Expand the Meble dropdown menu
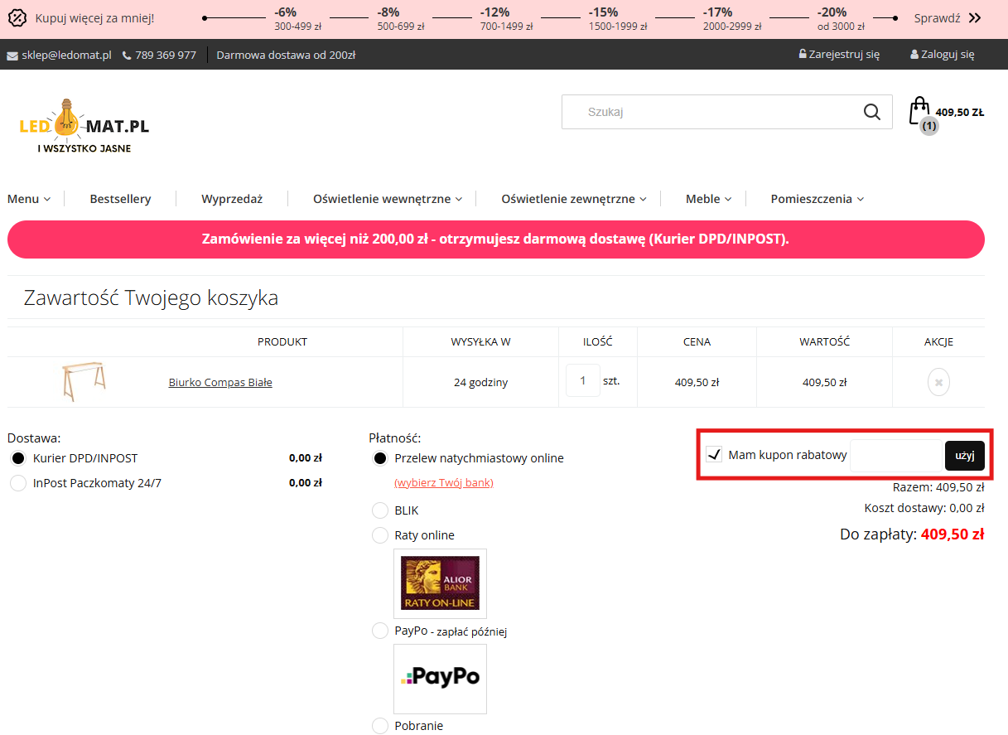1008x735 pixels. pos(708,199)
